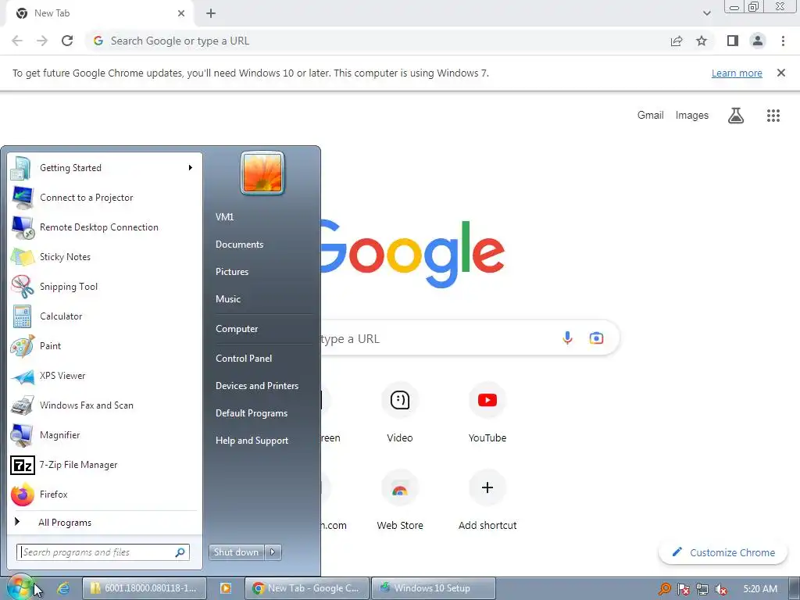Open Music from Start menu
Image resolution: width=800 pixels, height=600 pixels.
tap(227, 299)
